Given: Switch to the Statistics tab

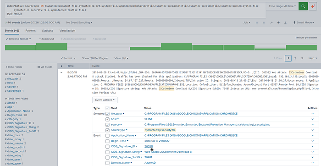Looking at the screenshot, I should (48, 31).
